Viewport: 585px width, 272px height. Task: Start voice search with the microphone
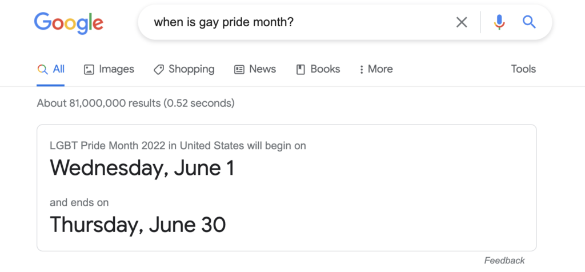499,22
